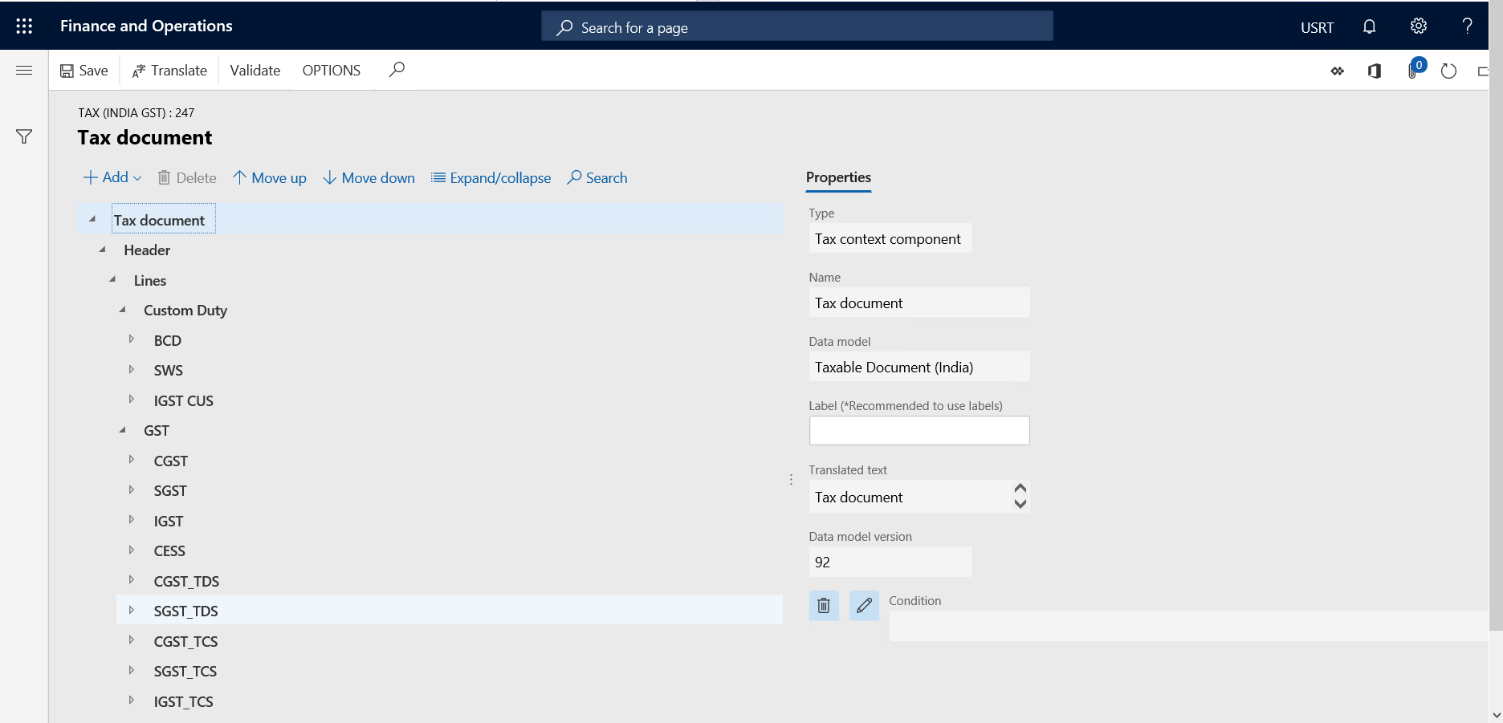Viewport: 1503px width, 723px height.
Task: Collapse the Custom Duty node
Action: click(122, 310)
